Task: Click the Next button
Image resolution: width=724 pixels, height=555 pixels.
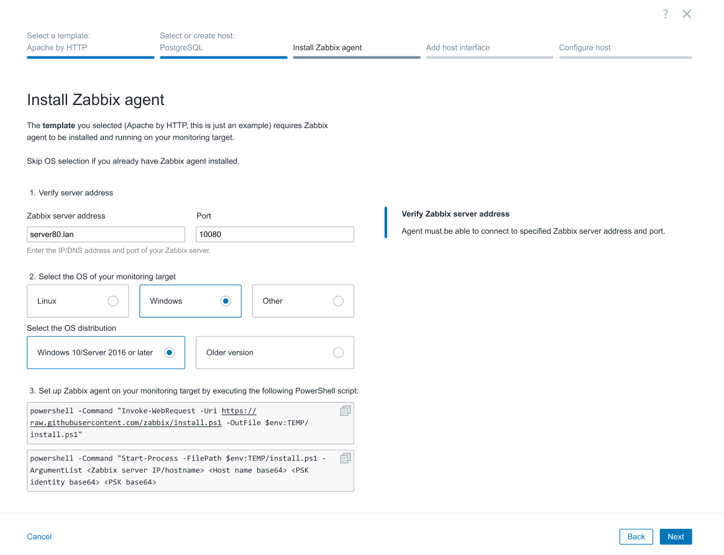Action: point(676,536)
